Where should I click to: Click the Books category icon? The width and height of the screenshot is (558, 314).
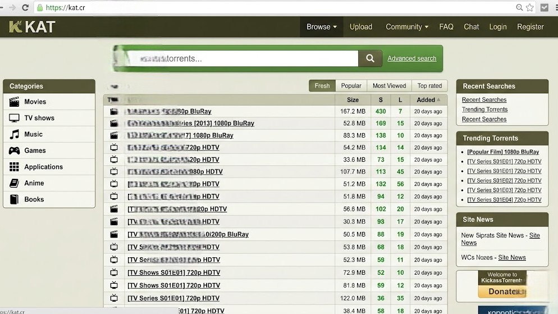click(14, 199)
